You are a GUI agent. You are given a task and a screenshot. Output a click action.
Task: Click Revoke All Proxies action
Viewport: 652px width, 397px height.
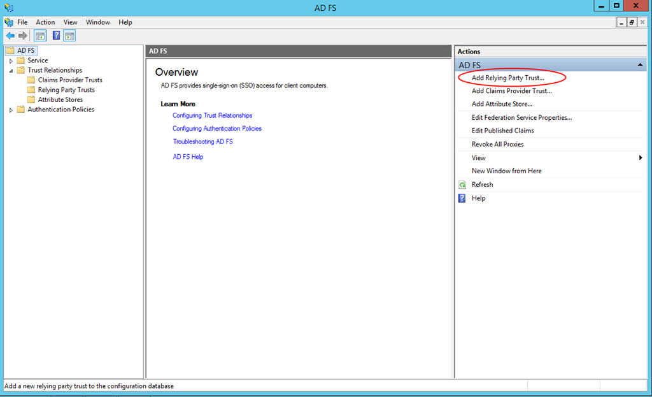(497, 145)
